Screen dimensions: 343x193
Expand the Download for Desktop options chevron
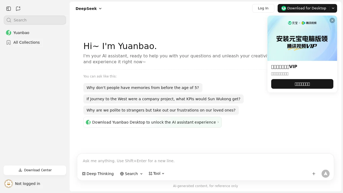tap(333, 8)
